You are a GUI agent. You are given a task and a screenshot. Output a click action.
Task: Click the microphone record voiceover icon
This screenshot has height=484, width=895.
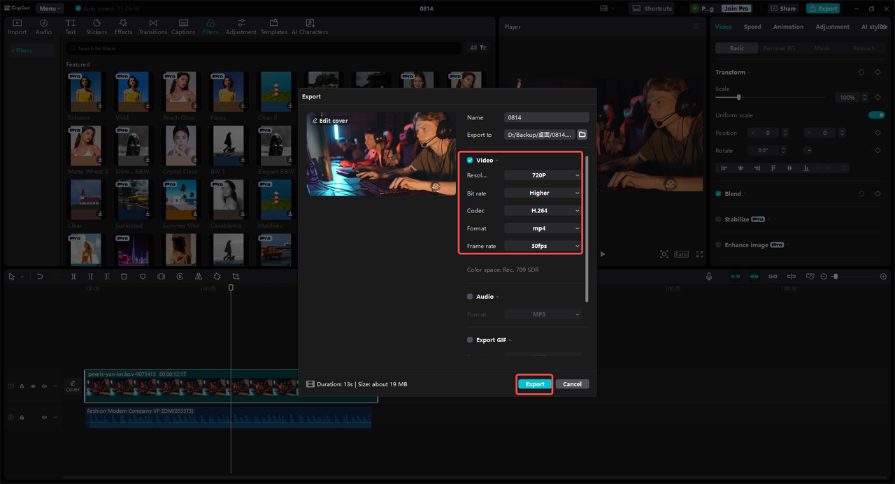pyautogui.click(x=709, y=277)
